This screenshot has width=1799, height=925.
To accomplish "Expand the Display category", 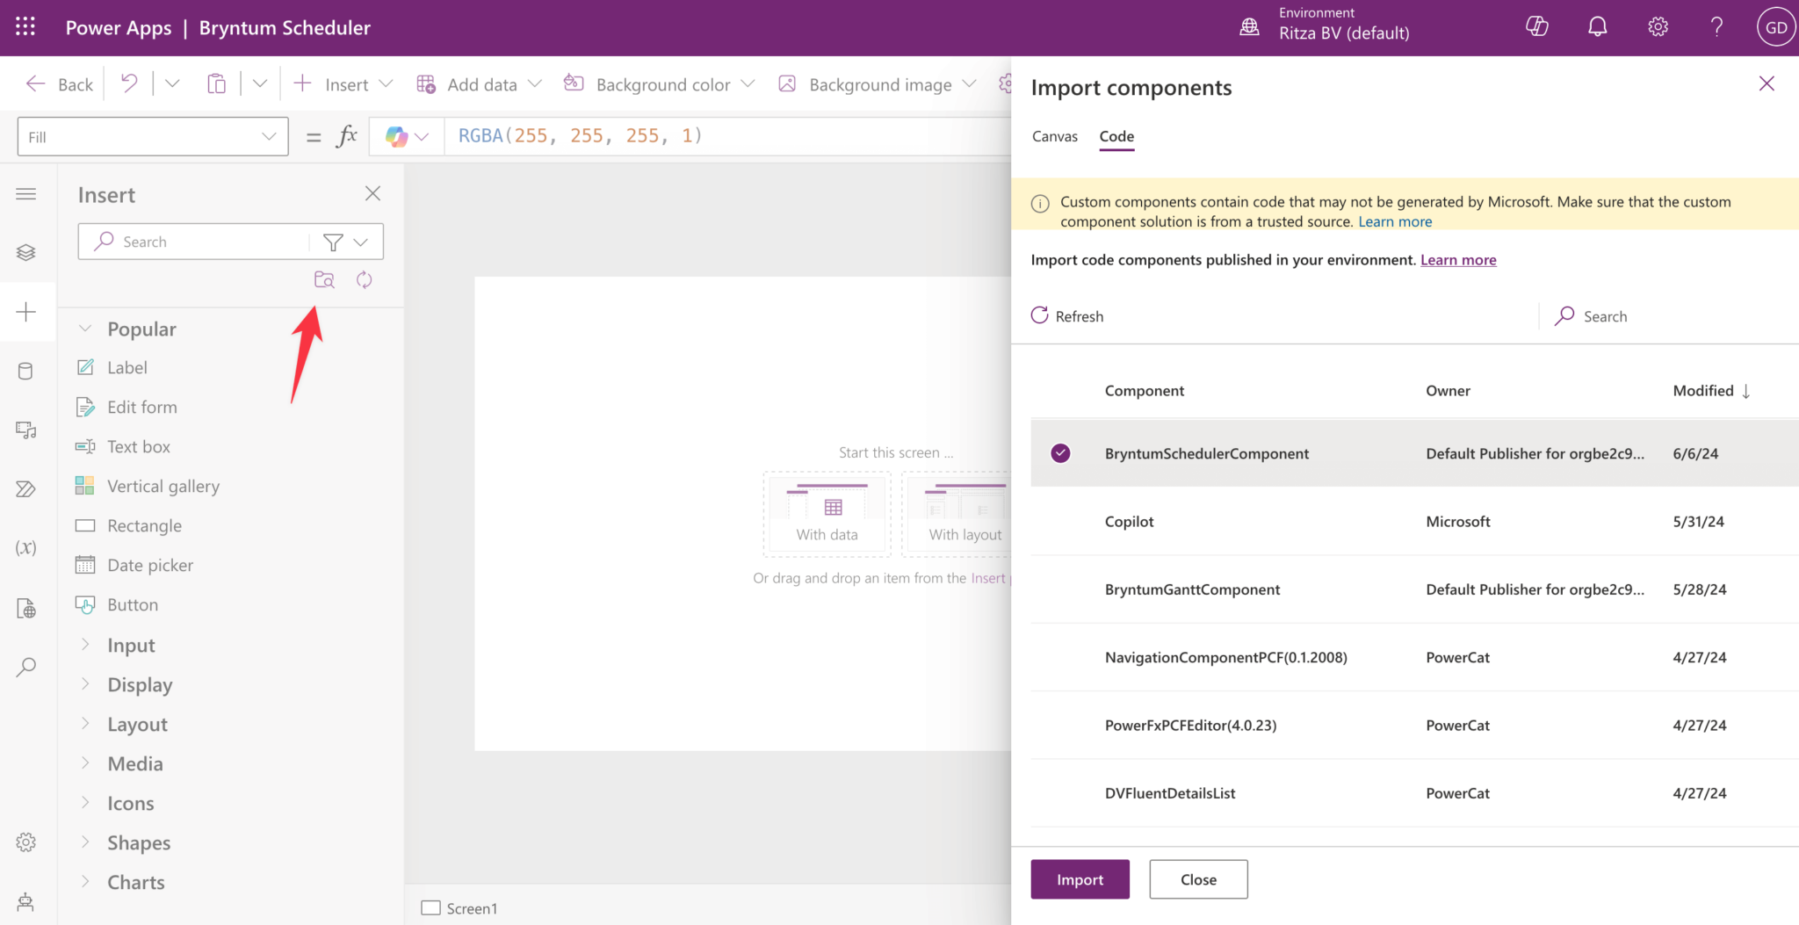I will (85, 684).
